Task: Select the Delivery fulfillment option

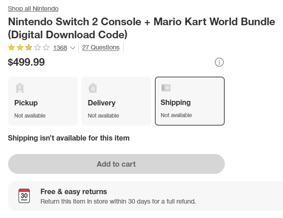Action: 116,101
